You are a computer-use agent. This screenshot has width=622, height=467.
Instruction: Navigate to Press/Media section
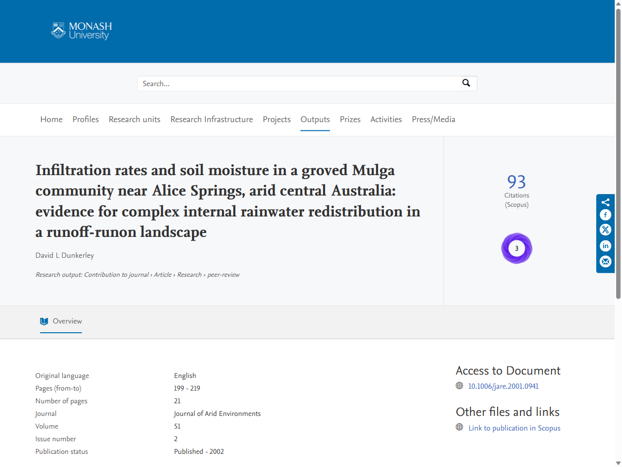coord(433,119)
